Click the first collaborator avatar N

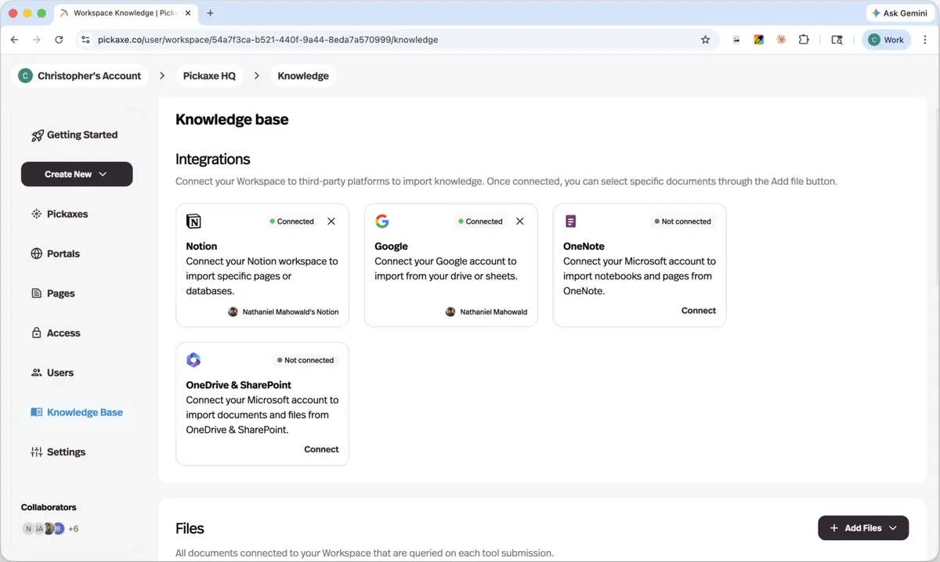pyautogui.click(x=28, y=529)
